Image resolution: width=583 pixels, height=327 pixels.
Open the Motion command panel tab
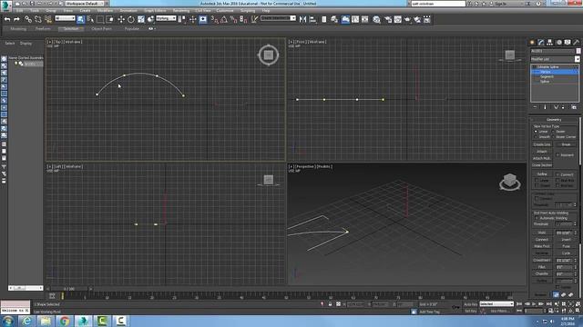[558, 43]
